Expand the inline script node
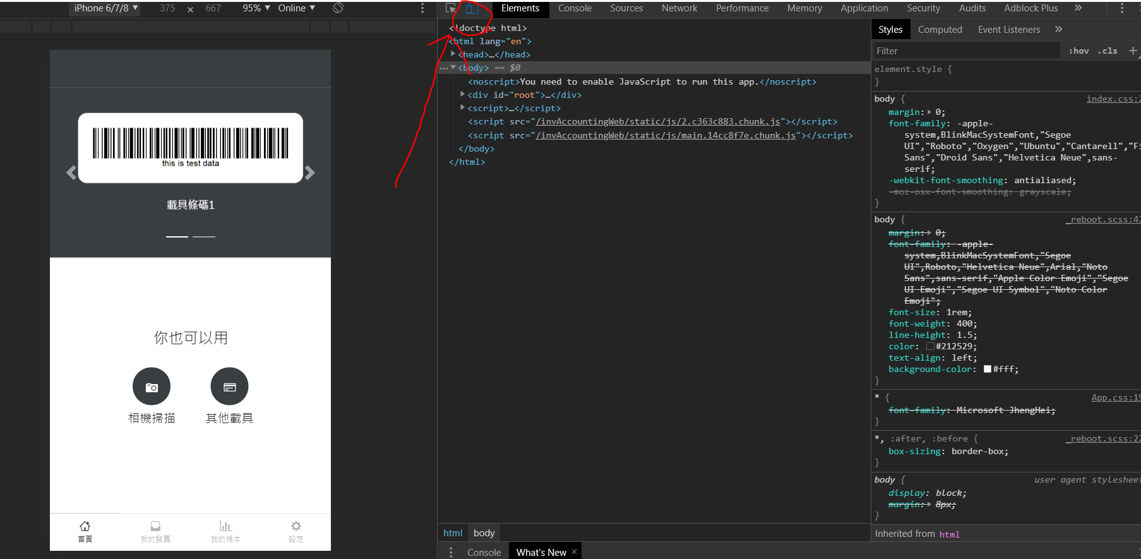The height and width of the screenshot is (559, 1141). pyautogui.click(x=463, y=108)
